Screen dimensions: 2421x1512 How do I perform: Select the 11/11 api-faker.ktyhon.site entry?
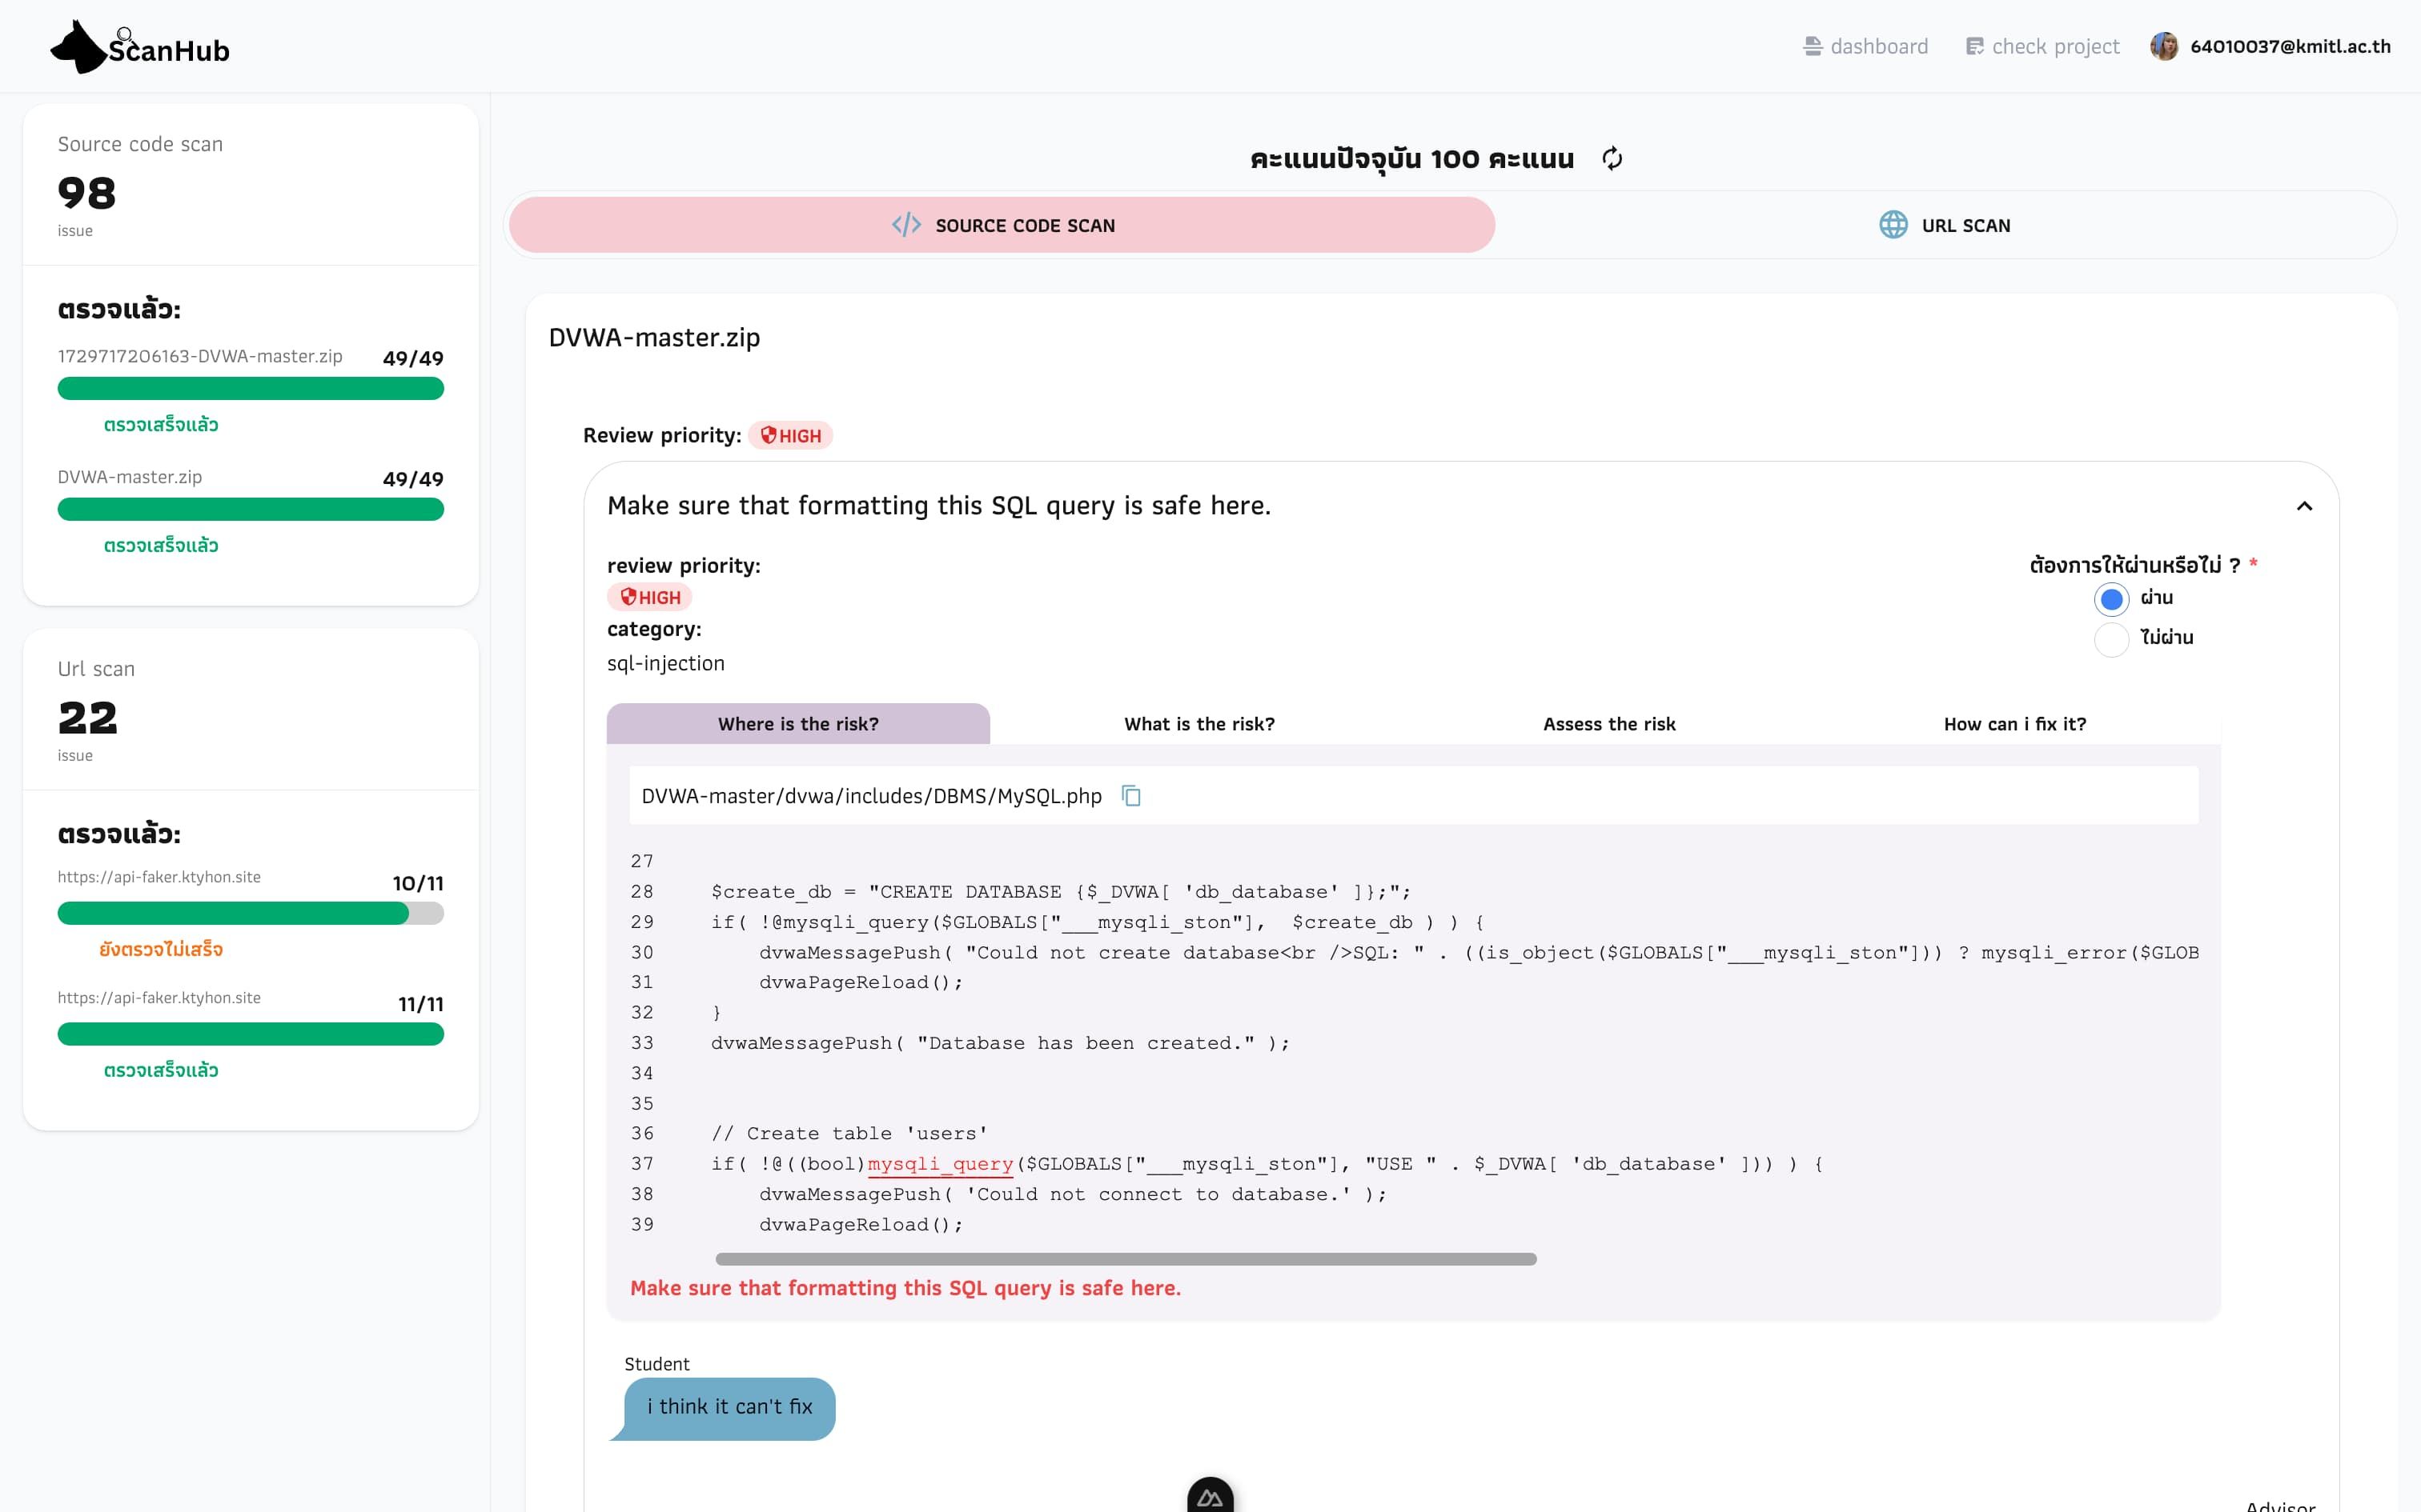click(x=159, y=998)
